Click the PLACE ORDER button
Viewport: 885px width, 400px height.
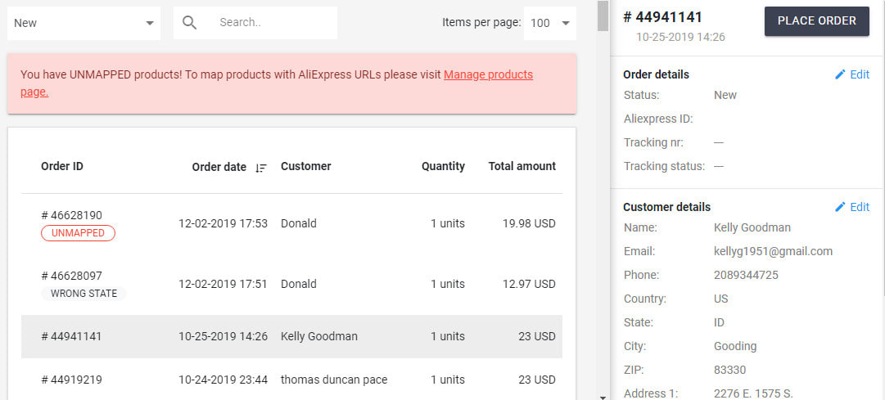click(817, 21)
